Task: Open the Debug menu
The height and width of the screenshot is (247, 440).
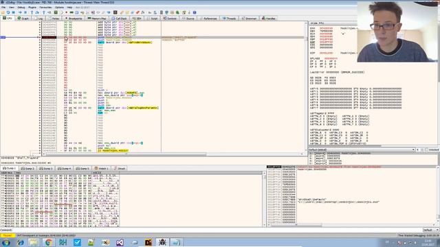Action: pos(21,8)
